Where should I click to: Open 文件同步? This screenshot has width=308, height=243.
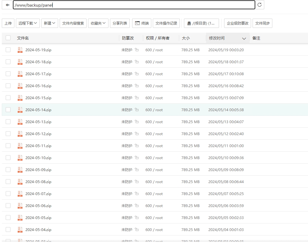262,23
